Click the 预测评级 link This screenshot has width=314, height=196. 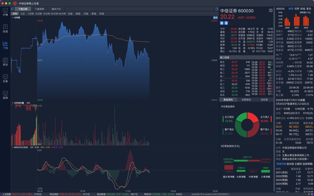coord(281,164)
